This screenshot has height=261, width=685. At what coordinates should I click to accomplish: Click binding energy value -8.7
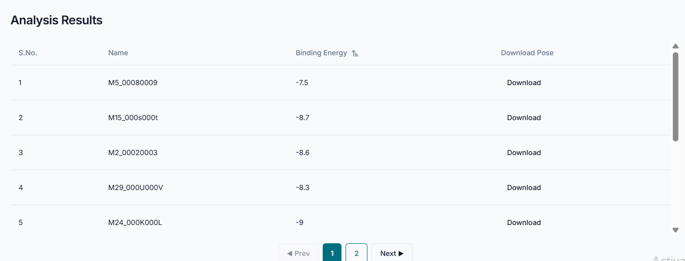click(x=302, y=118)
